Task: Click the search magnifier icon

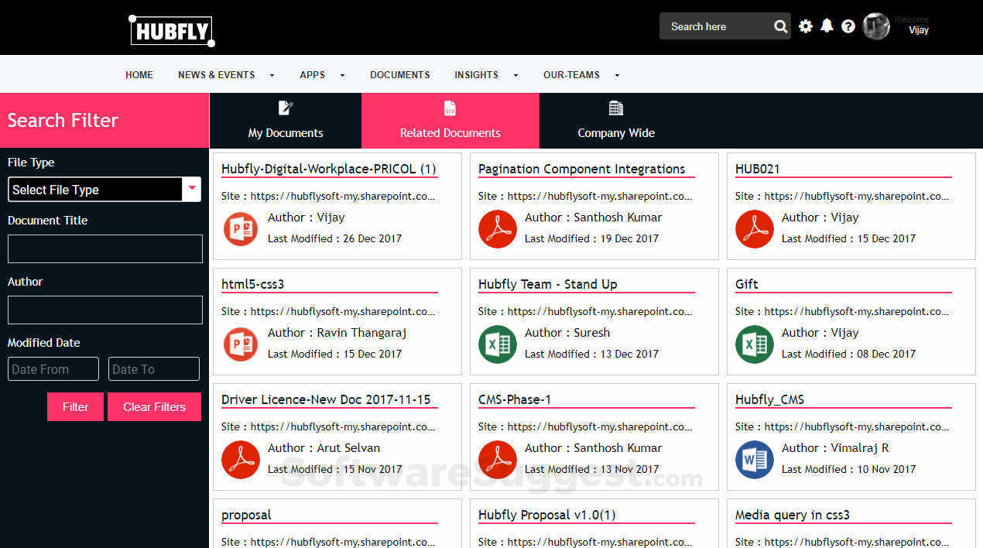Action: (780, 26)
